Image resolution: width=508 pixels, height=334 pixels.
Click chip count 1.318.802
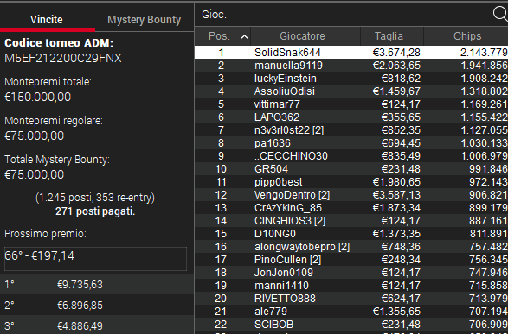[x=484, y=91]
